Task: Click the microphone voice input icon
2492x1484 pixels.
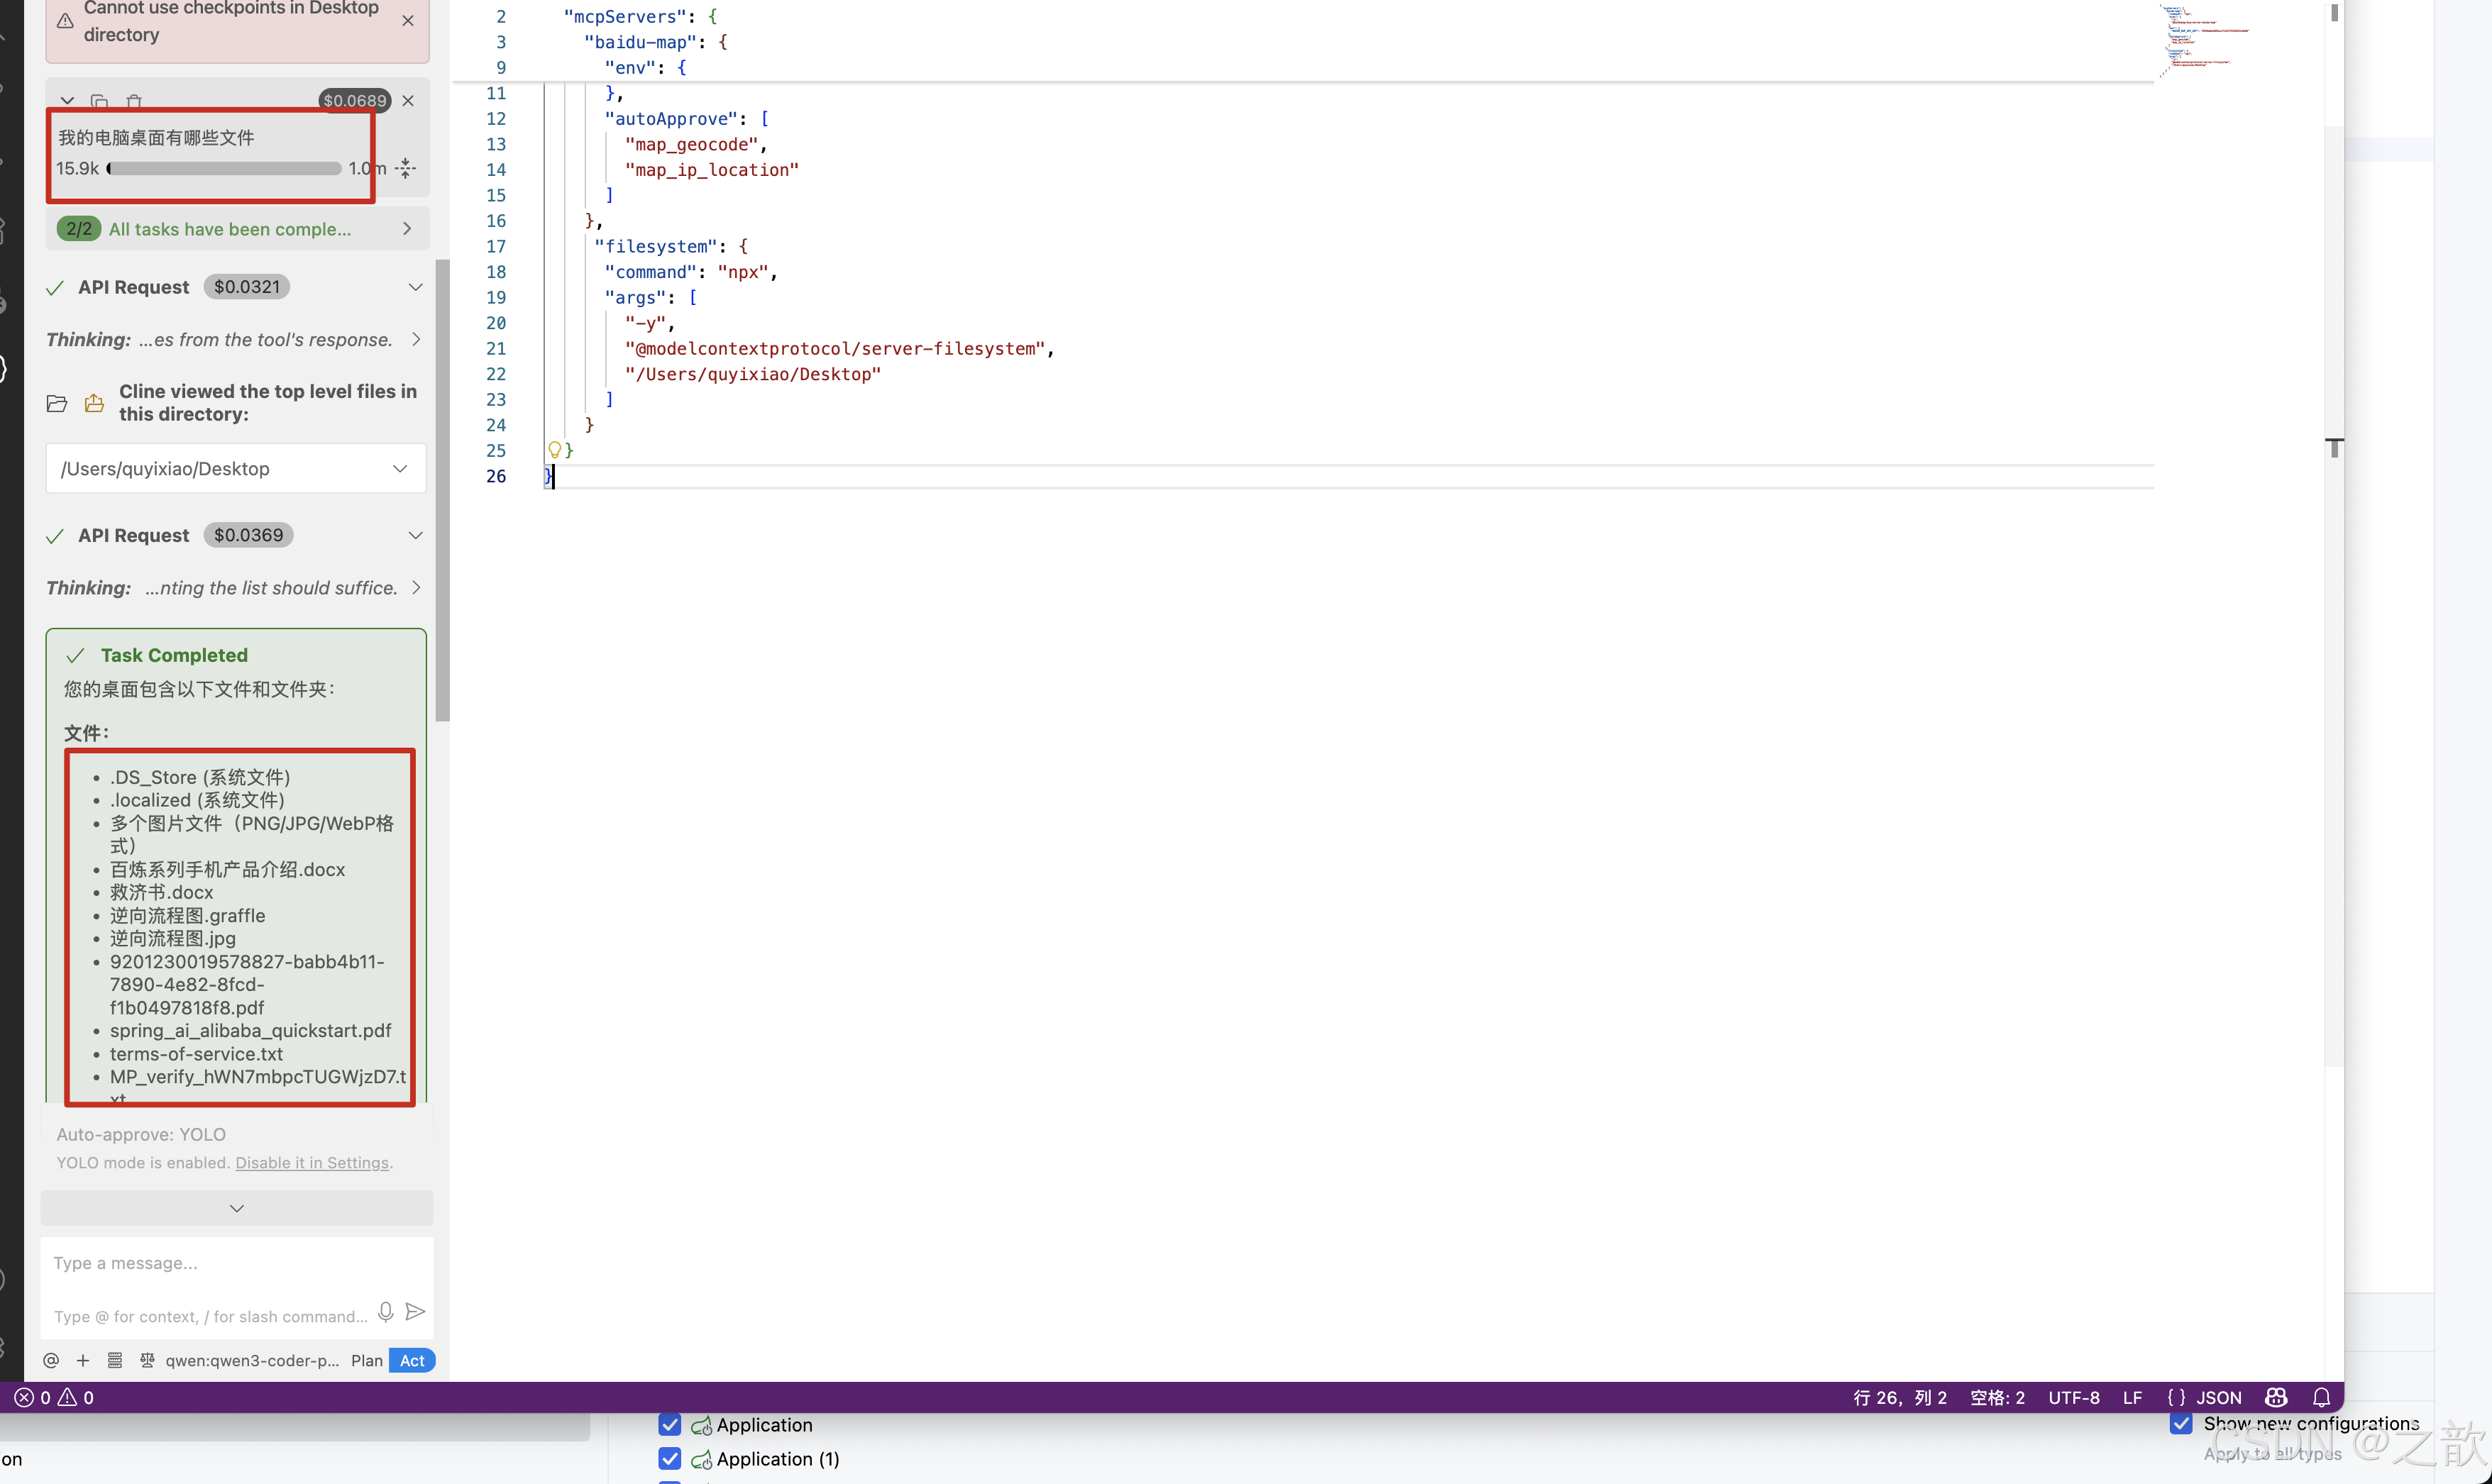Action: click(385, 1311)
